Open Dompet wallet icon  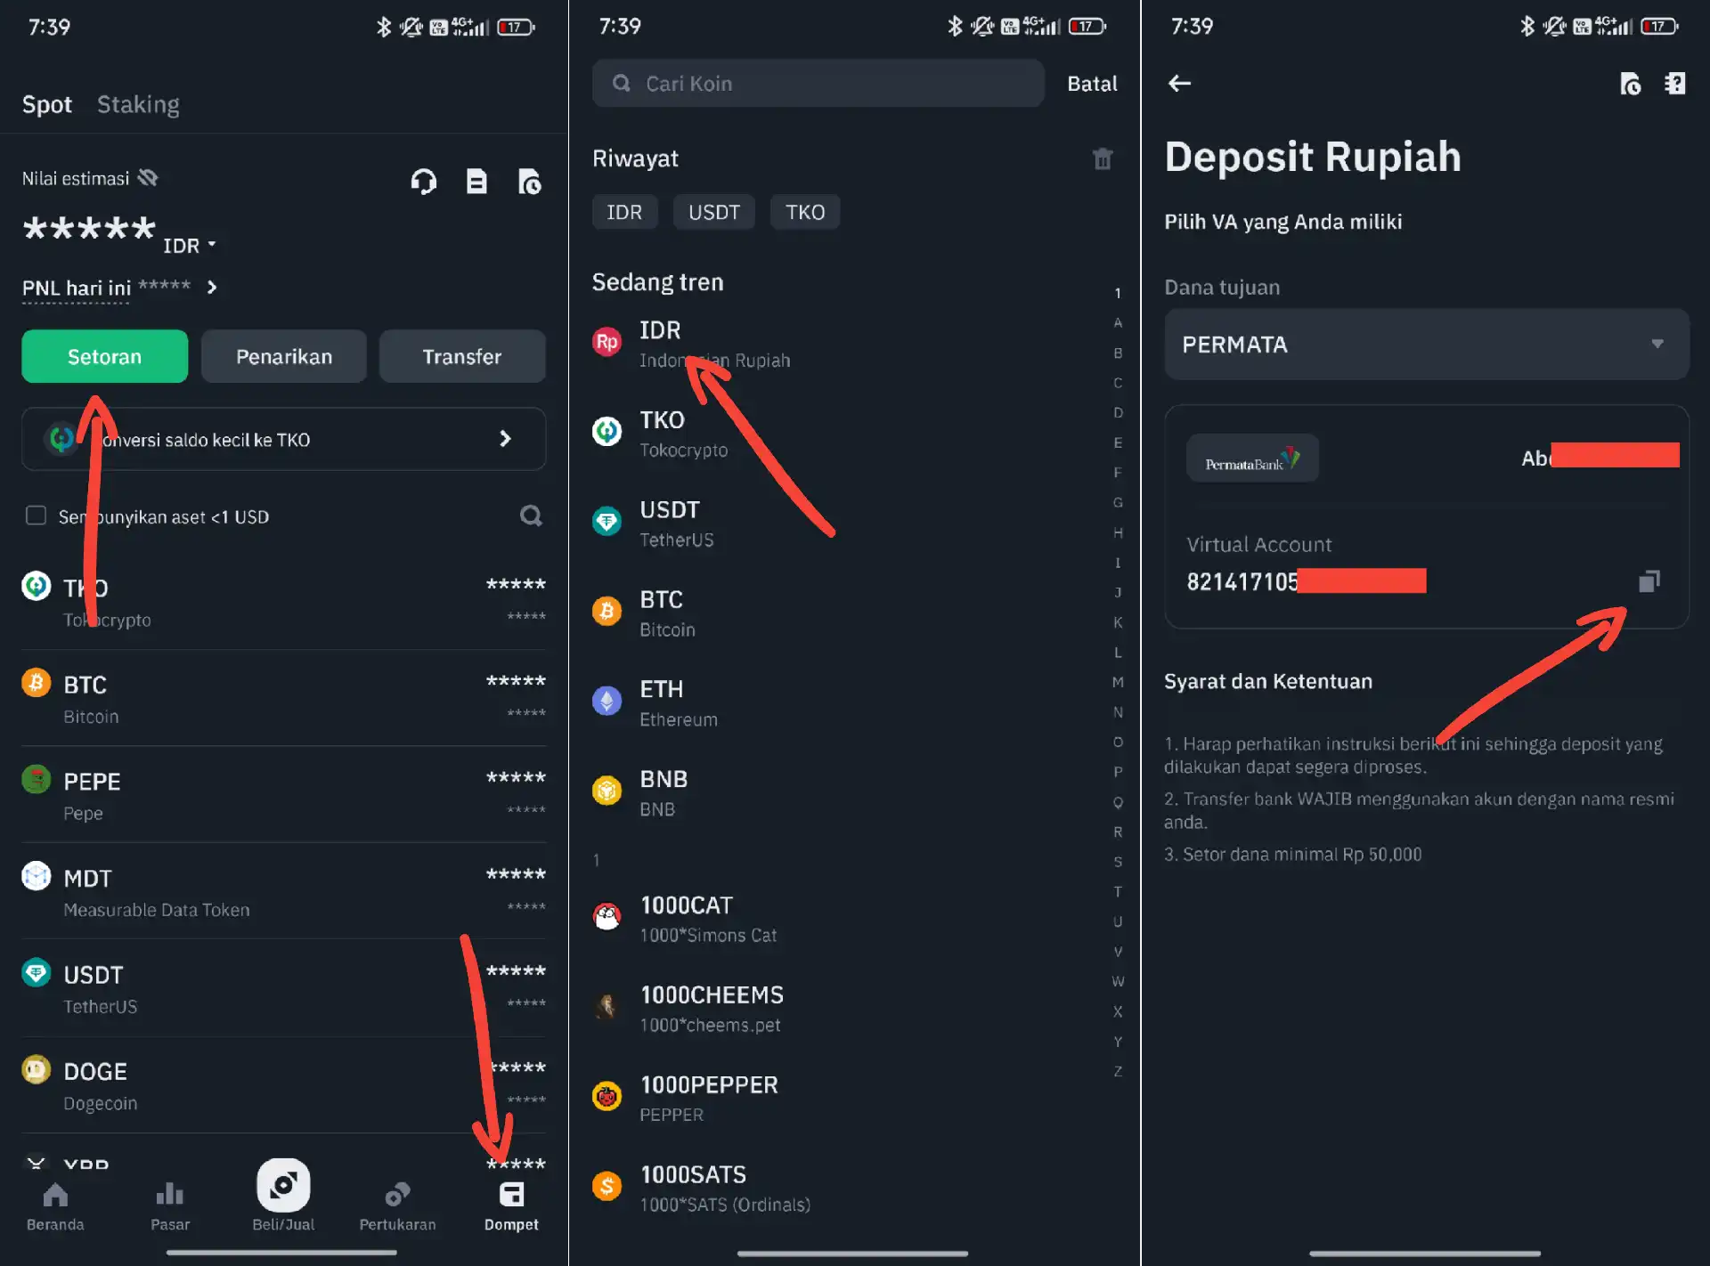[512, 1195]
